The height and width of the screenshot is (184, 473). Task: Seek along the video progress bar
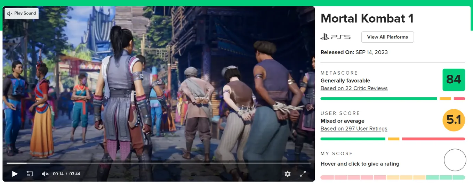(x=159, y=163)
